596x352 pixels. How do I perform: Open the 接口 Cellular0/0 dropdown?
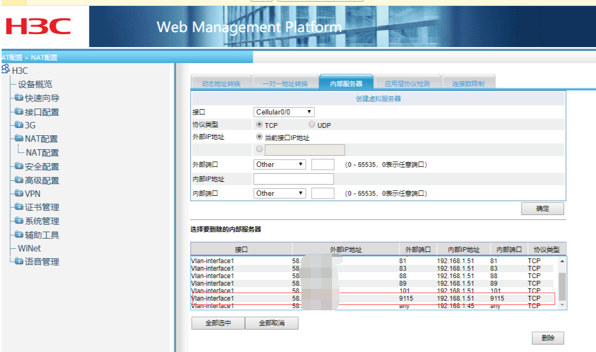tap(284, 112)
